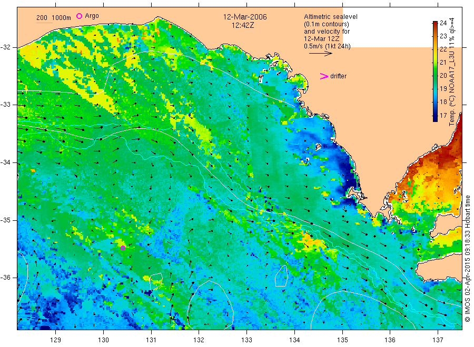Click the longitude label 131

click(151, 340)
